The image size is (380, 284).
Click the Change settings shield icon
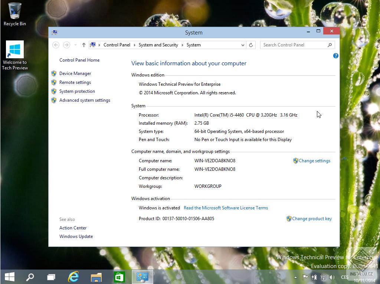coord(295,160)
